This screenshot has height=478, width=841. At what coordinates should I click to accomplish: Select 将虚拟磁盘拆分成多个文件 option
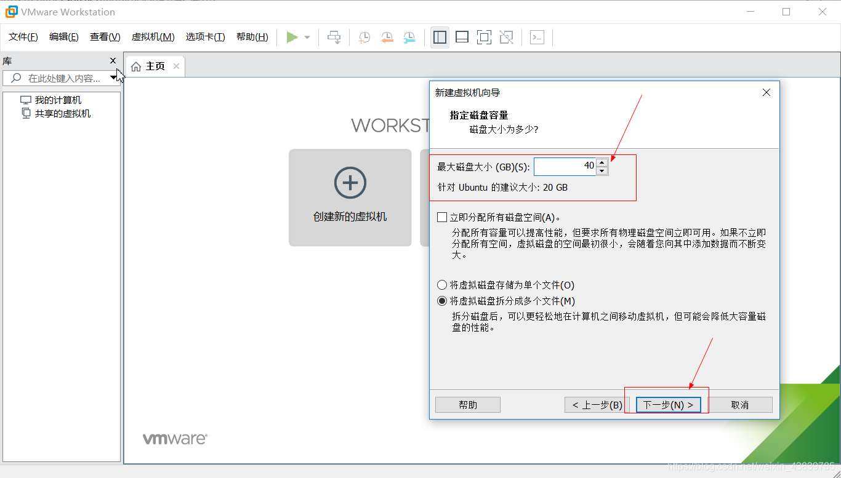(x=441, y=300)
